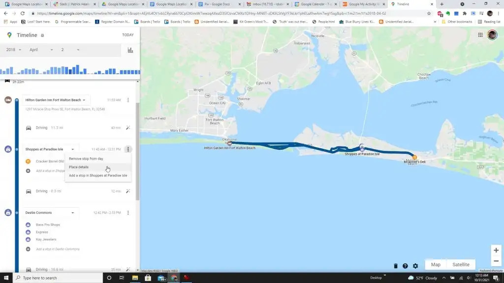Viewport: 504px width, 283px height.
Task: Click the add-a-stop plus icon under Destin Commons
Action: pos(28,249)
